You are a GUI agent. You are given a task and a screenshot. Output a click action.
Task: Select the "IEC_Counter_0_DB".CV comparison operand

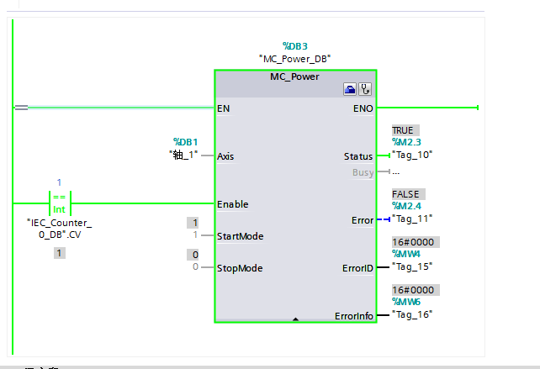(59, 228)
